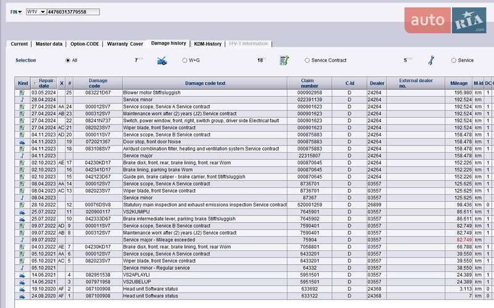494x308 pixels.
Task: Click kind icon for 04.03.2022 Brake disk row
Action: 22,247
